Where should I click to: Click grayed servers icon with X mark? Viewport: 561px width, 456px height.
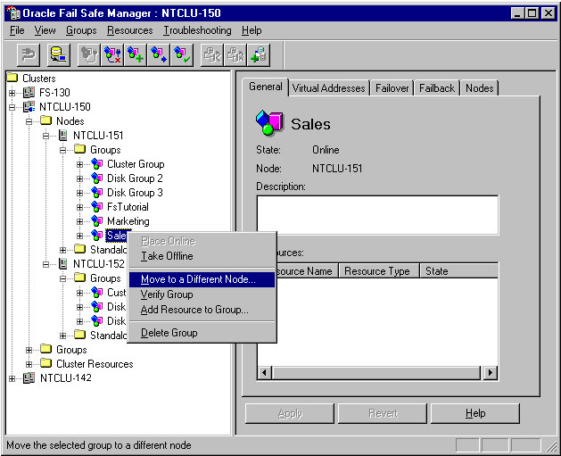235,55
